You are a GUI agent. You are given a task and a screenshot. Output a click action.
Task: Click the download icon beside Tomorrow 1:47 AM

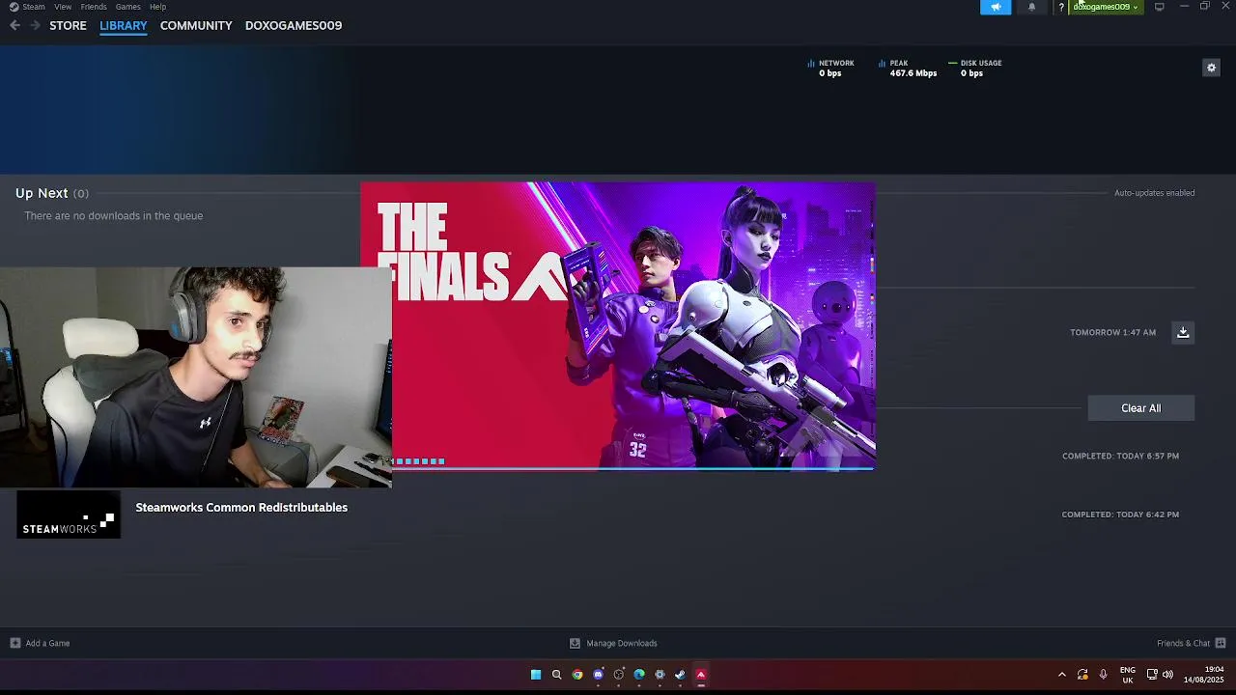(1183, 332)
